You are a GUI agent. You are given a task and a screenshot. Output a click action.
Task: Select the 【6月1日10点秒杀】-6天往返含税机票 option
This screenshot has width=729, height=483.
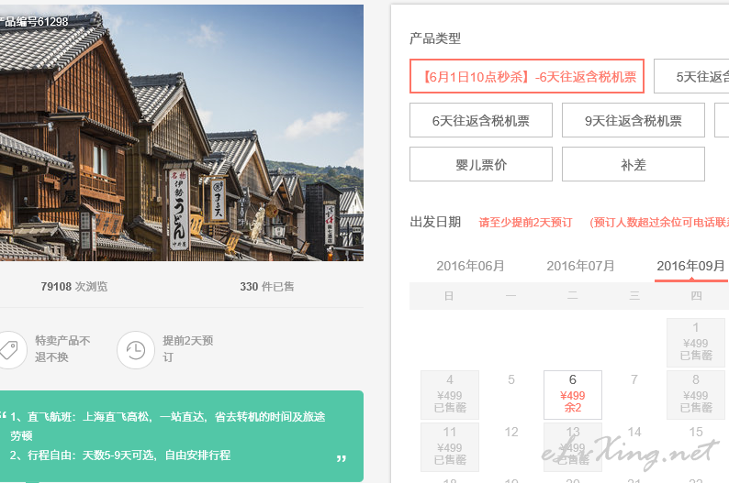tap(527, 76)
